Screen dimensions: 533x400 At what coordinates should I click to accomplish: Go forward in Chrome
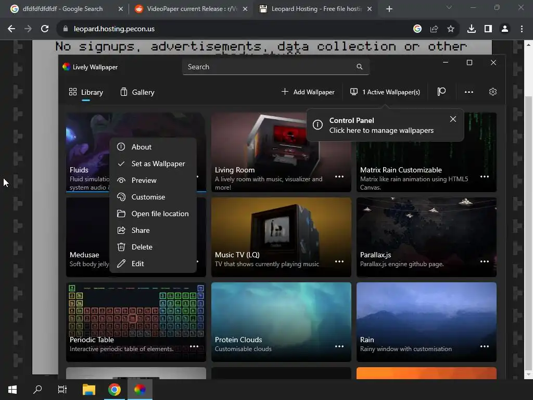pyautogui.click(x=28, y=29)
